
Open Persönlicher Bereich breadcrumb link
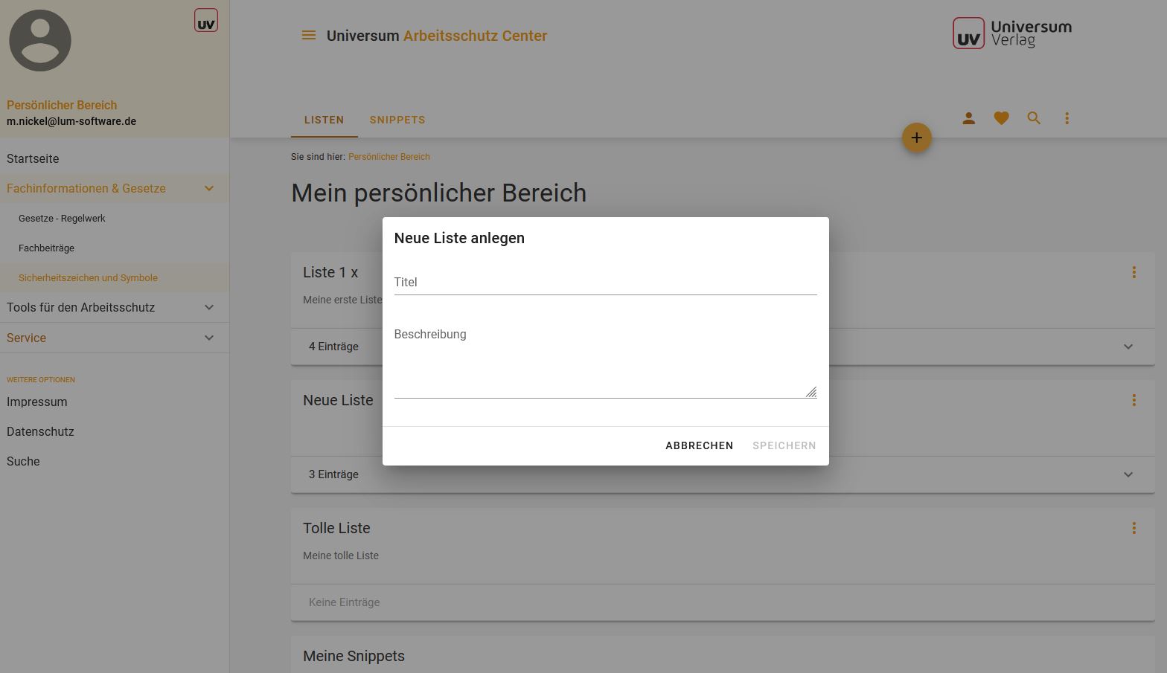pos(389,157)
